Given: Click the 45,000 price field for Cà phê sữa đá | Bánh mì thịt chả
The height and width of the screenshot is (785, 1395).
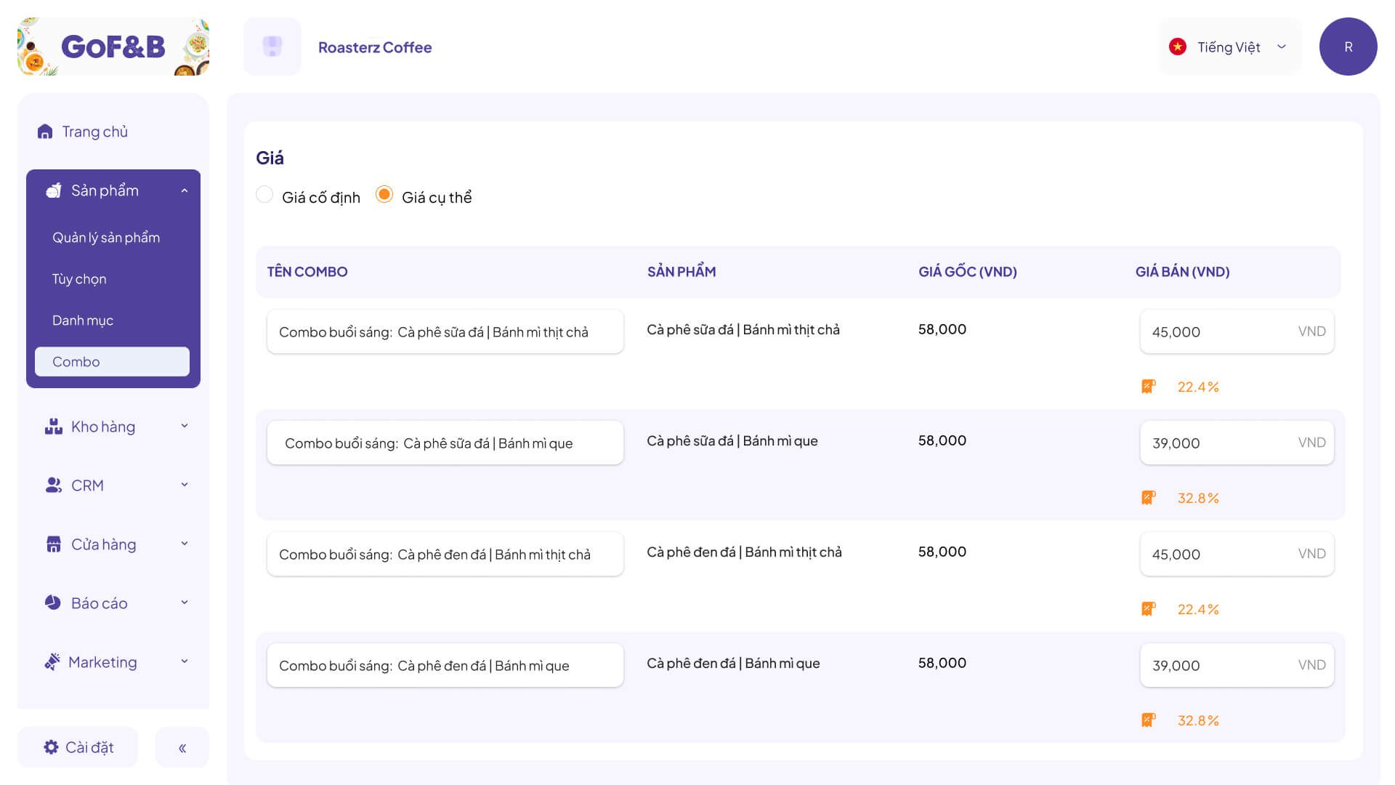Looking at the screenshot, I should click(1237, 331).
